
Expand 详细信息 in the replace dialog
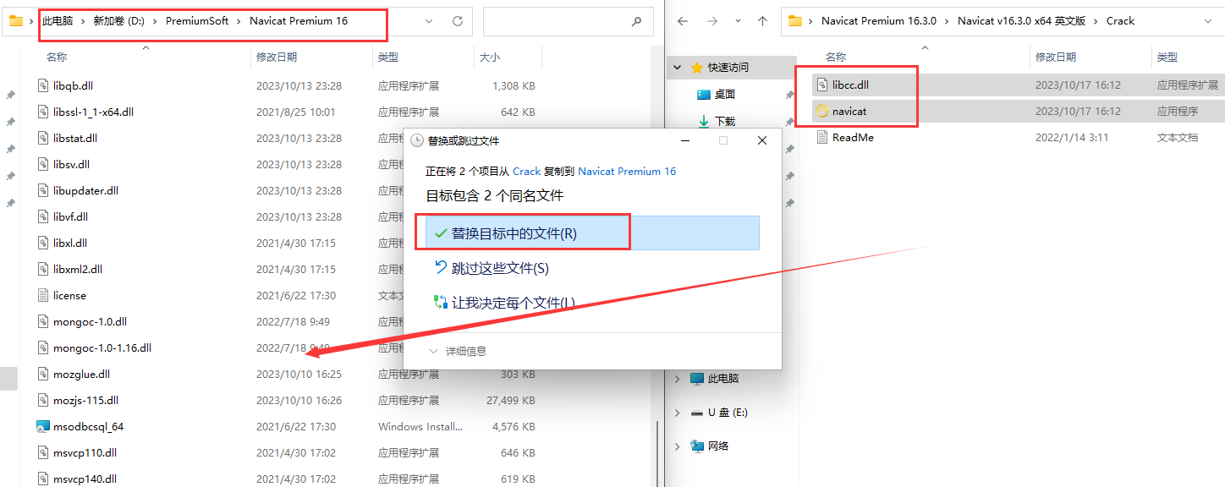click(458, 351)
